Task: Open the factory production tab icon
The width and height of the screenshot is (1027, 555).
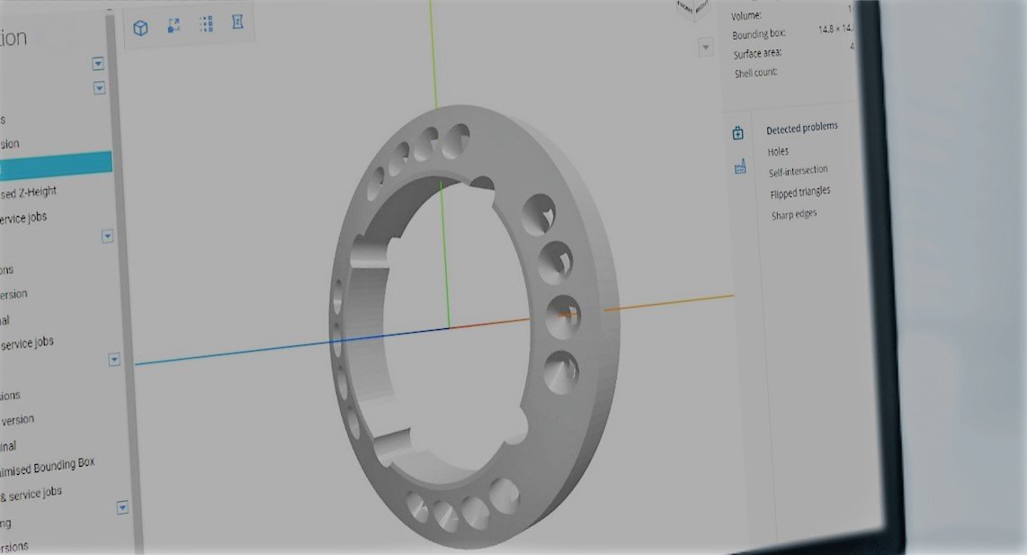Action: [x=740, y=166]
